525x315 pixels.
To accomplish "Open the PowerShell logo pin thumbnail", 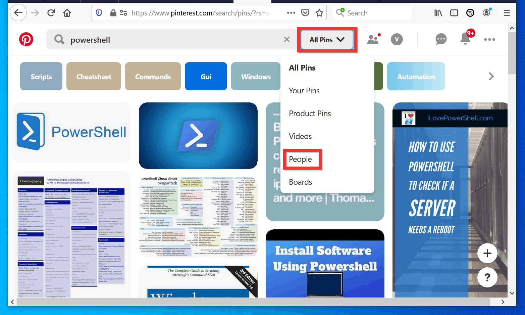I will (x=71, y=132).
